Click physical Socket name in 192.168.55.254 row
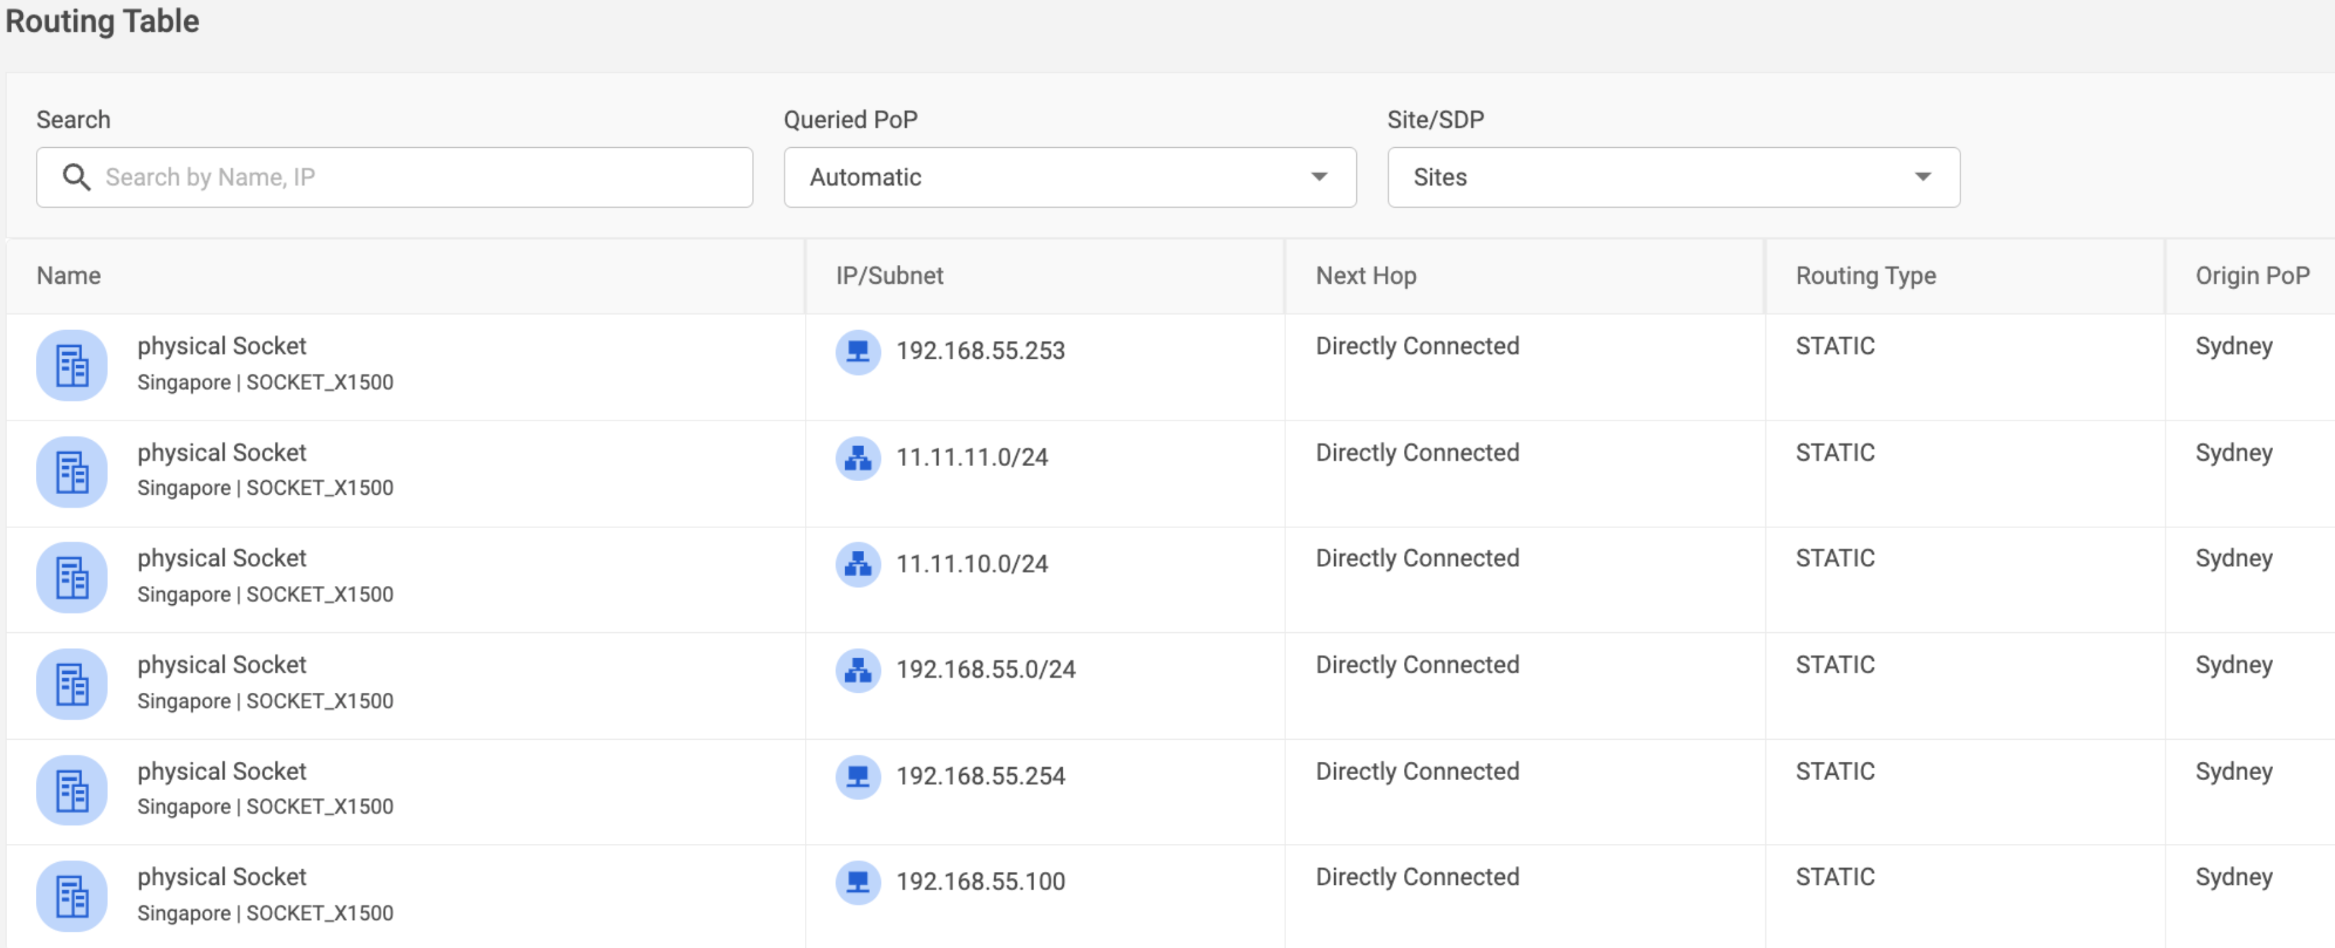The height and width of the screenshot is (948, 2335). 222,772
